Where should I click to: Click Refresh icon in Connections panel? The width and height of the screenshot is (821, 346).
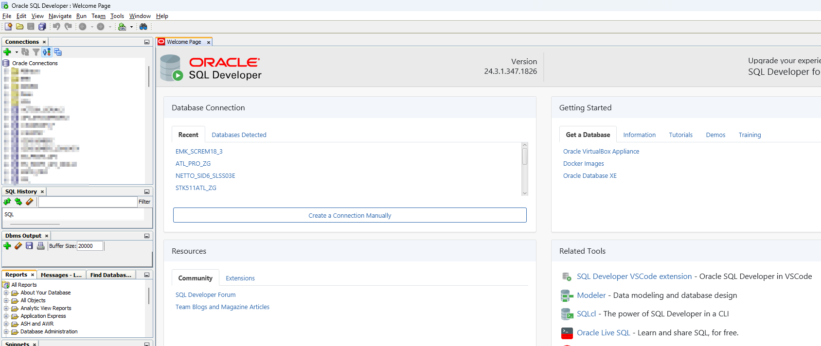pos(25,52)
